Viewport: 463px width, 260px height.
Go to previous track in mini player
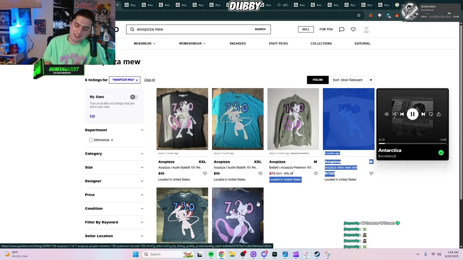[x=402, y=114]
